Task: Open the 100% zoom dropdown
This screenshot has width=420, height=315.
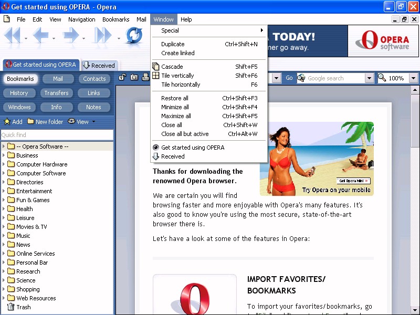Action: click(x=413, y=78)
